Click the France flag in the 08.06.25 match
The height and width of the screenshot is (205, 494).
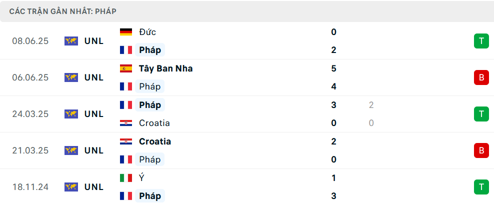click(126, 50)
